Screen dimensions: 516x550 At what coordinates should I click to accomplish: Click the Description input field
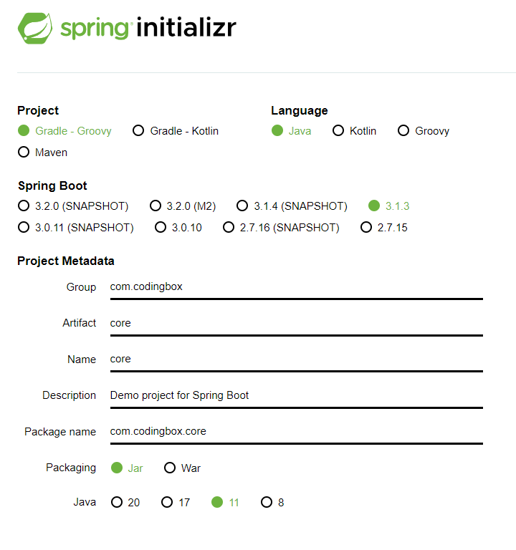pos(297,397)
